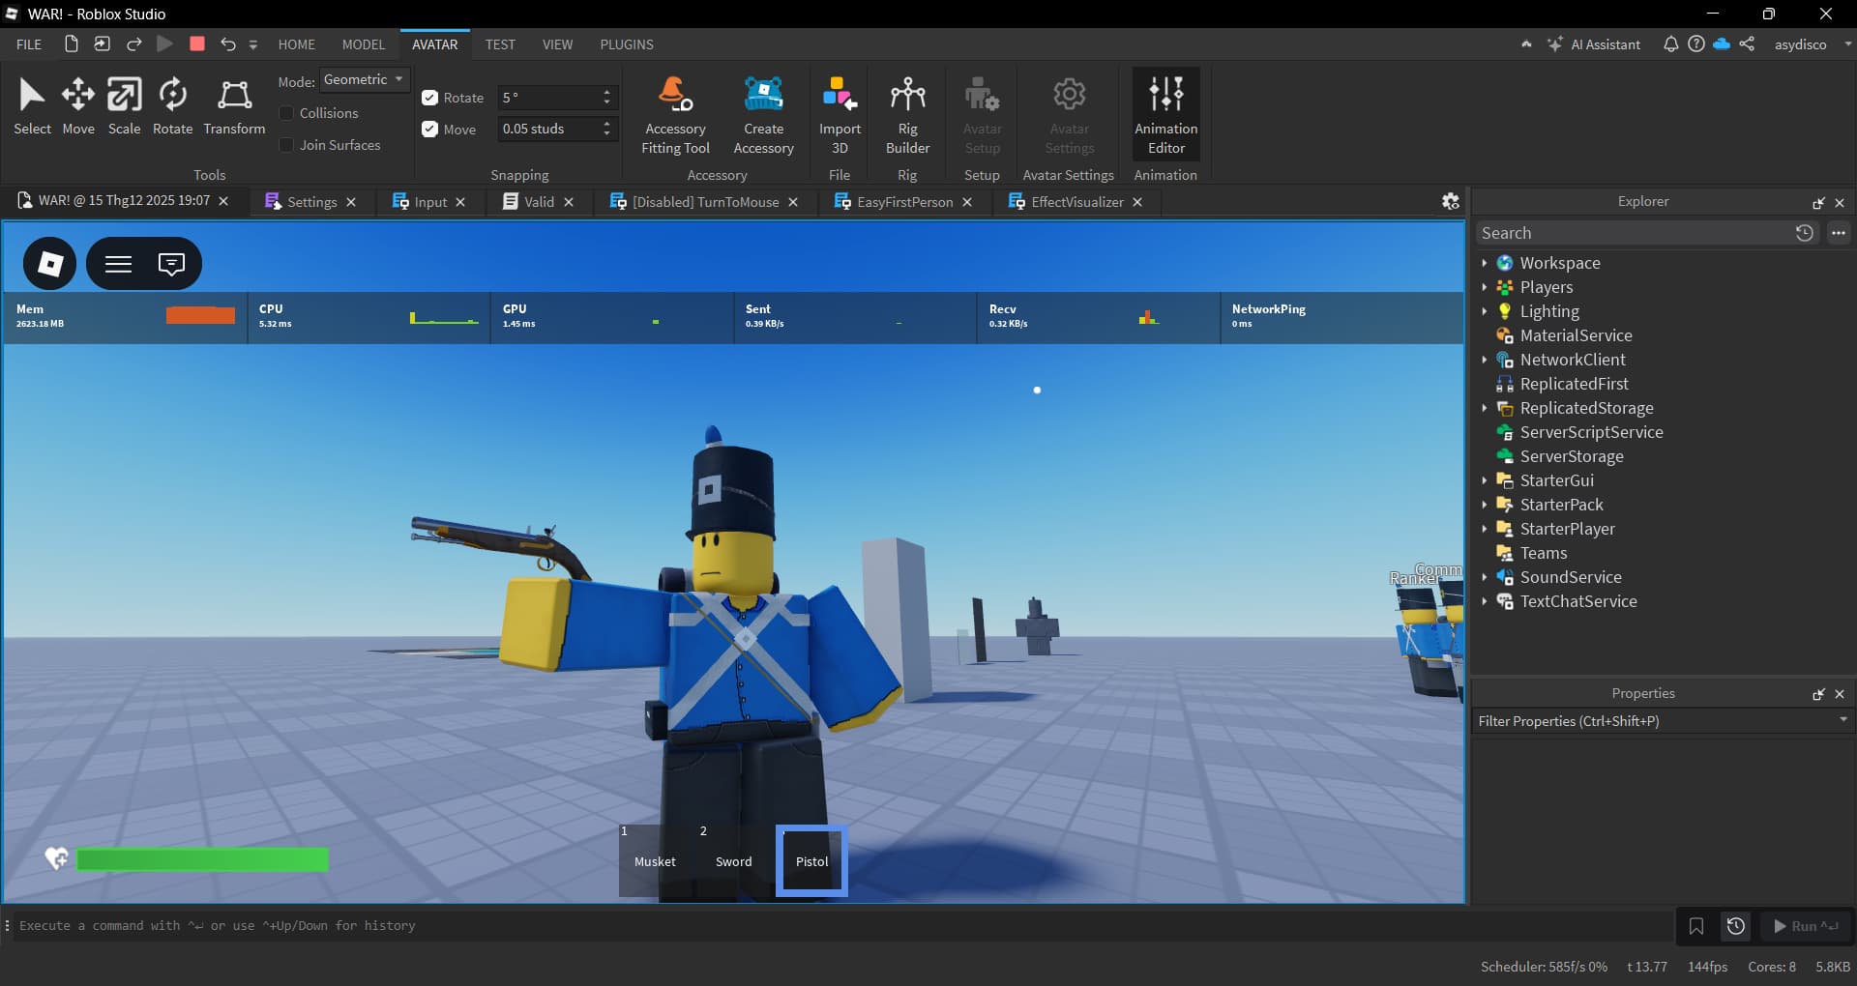Open Create Accessory

763,114
